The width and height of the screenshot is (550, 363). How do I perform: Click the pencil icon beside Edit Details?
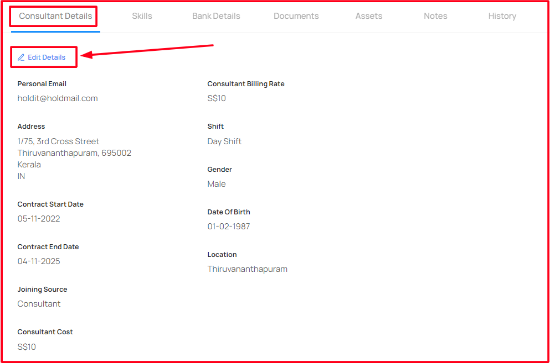click(21, 57)
